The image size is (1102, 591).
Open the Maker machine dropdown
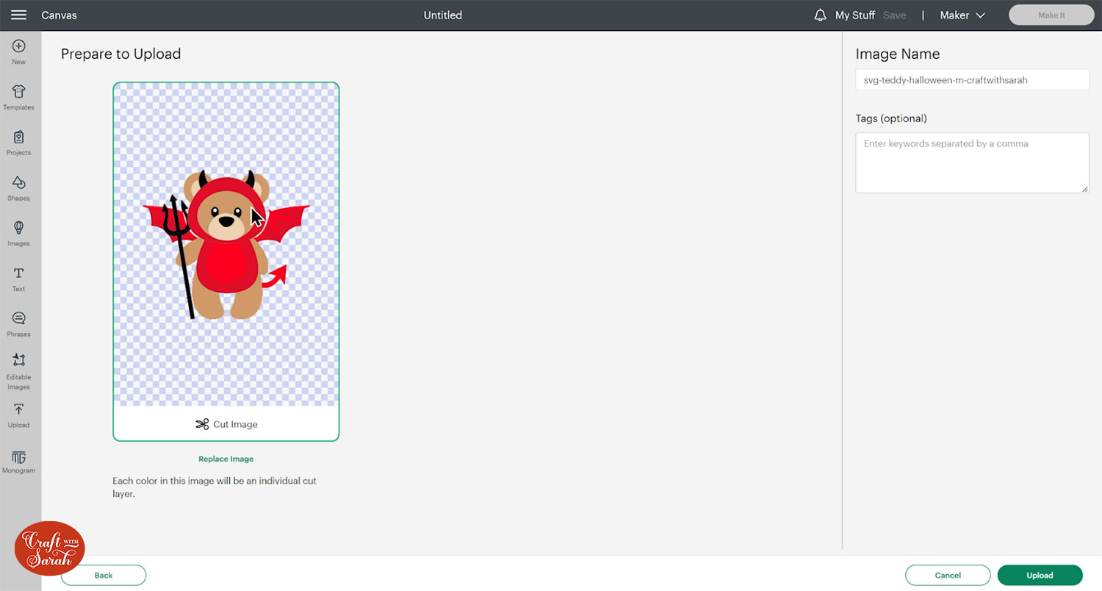(x=962, y=15)
